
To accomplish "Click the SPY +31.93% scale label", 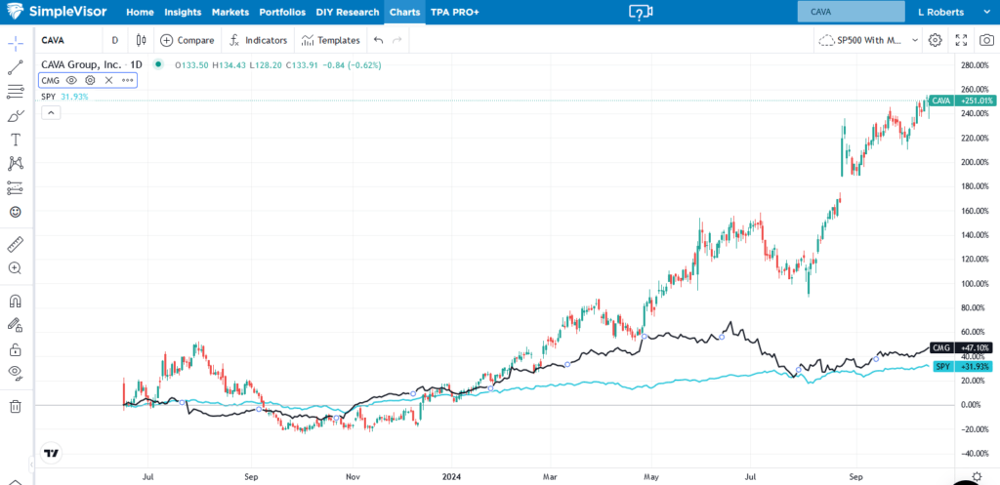I will [963, 367].
